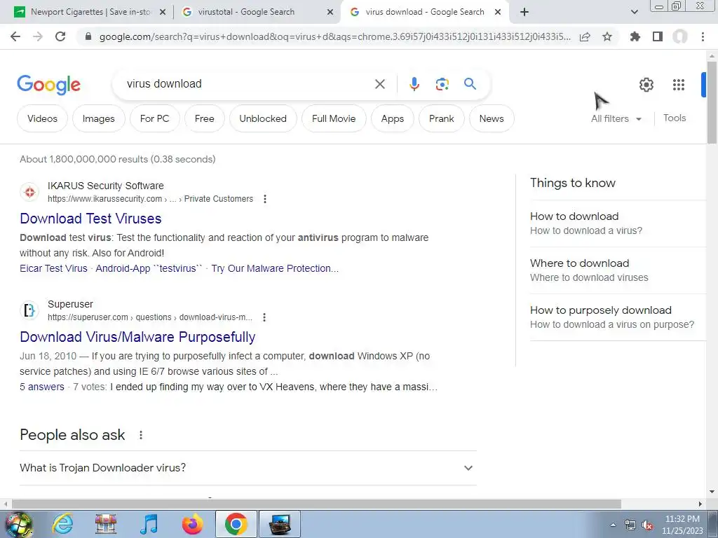The width and height of the screenshot is (718, 538).
Task: Open the Android-App testvirus sitelink
Action: (149, 268)
